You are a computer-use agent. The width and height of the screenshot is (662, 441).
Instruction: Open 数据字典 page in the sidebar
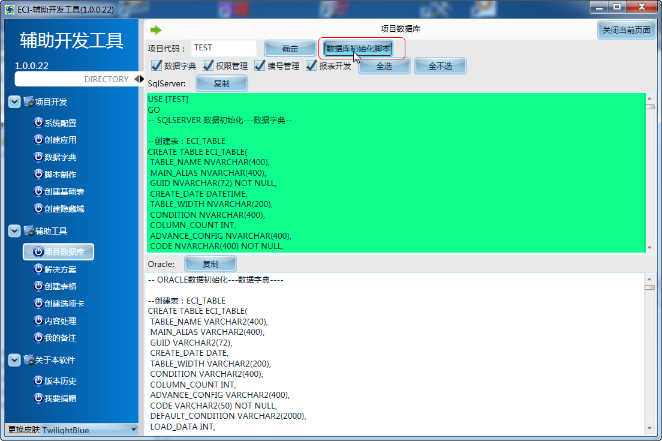[x=60, y=157]
